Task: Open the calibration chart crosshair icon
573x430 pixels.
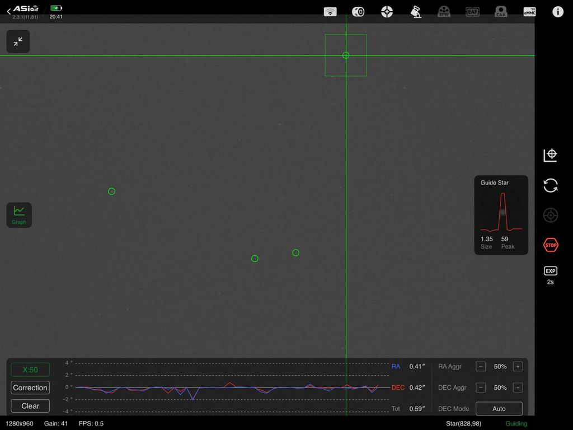Action: (550, 155)
